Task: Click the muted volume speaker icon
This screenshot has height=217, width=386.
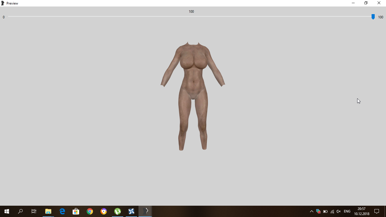Action: tap(339, 211)
